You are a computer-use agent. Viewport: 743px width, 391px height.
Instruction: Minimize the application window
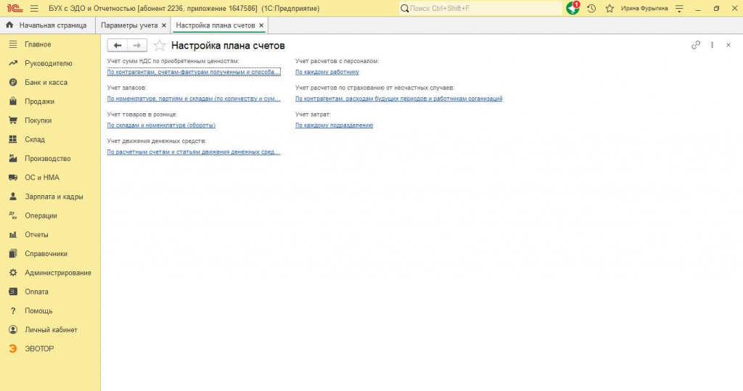coord(698,9)
